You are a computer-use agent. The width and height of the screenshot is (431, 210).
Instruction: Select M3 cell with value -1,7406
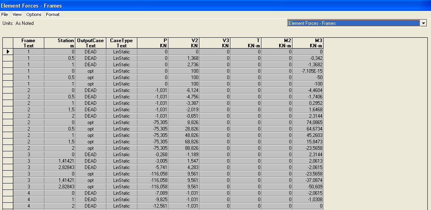308,97
